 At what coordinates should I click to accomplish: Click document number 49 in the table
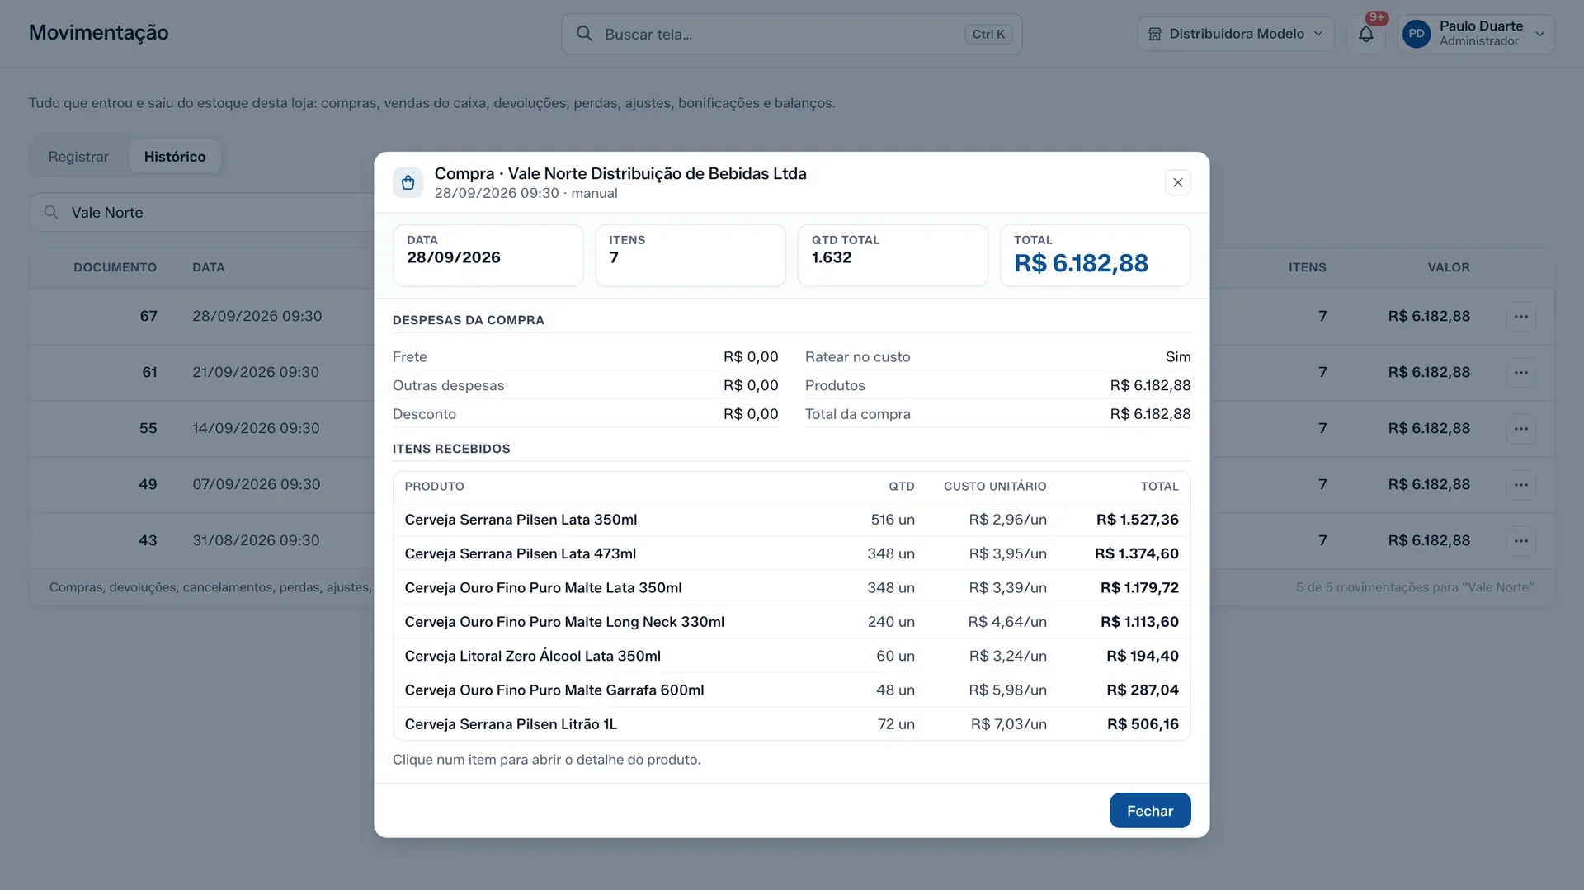click(x=148, y=484)
